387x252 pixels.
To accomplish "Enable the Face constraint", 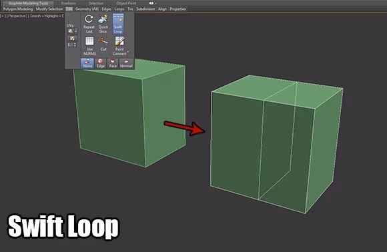I will pyautogui.click(x=113, y=63).
